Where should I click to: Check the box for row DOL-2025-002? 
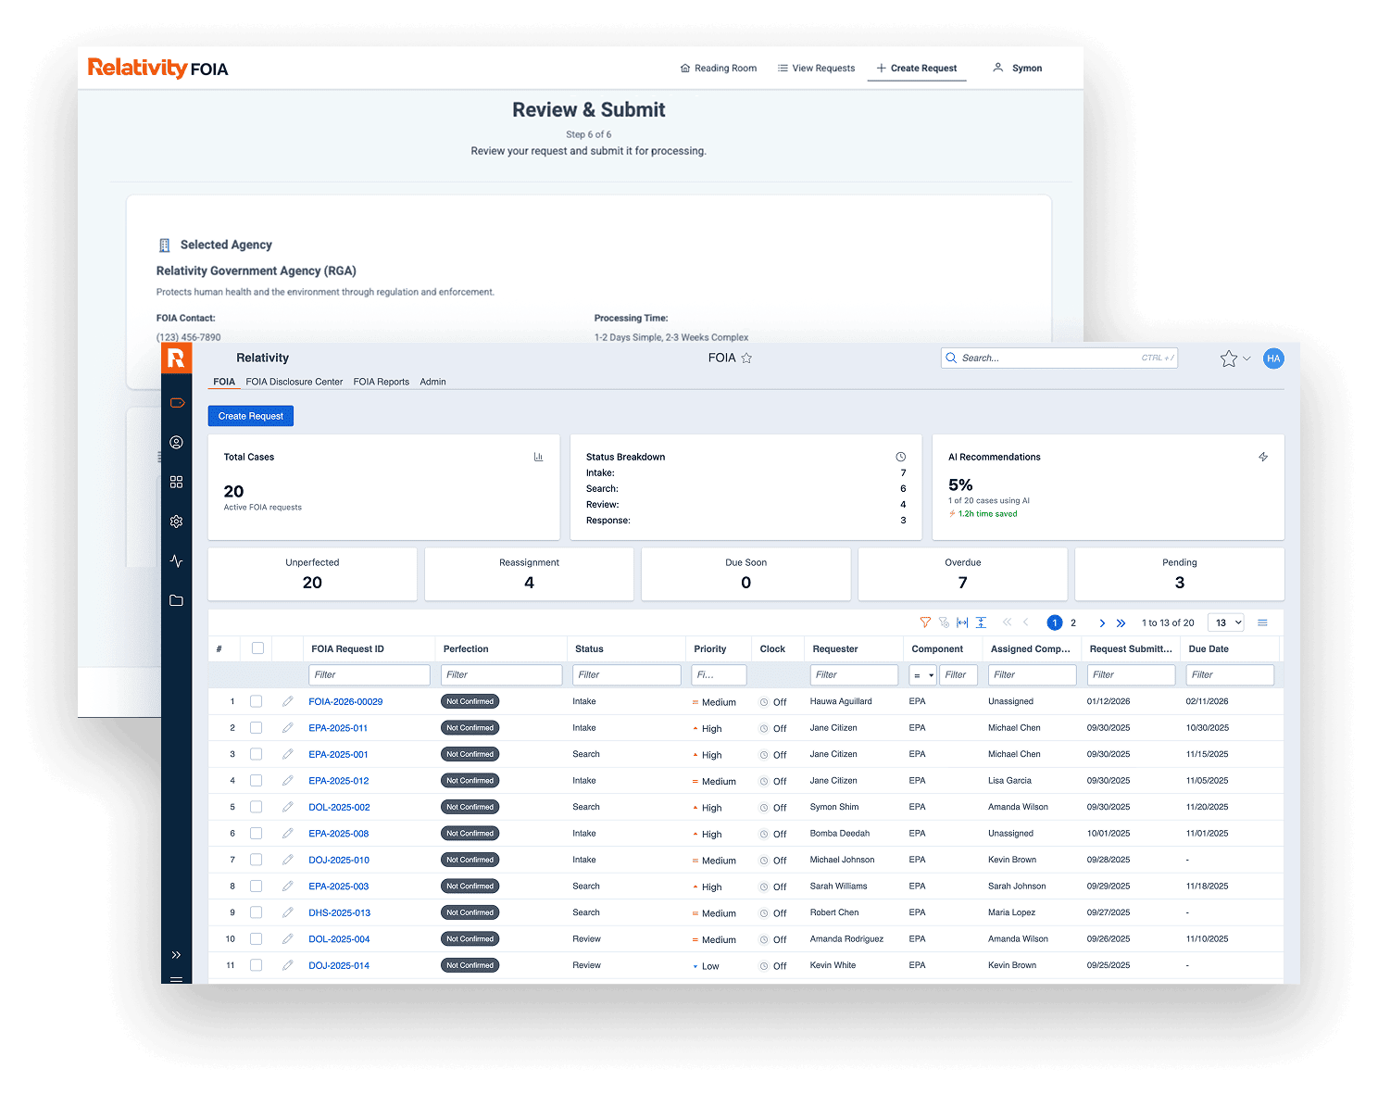point(256,807)
